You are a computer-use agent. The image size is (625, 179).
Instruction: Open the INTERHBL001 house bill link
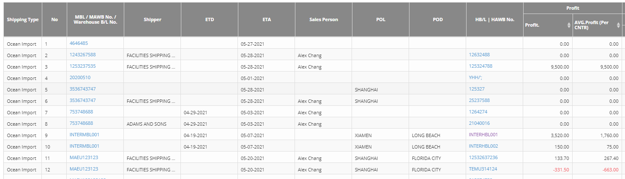pos(483,135)
